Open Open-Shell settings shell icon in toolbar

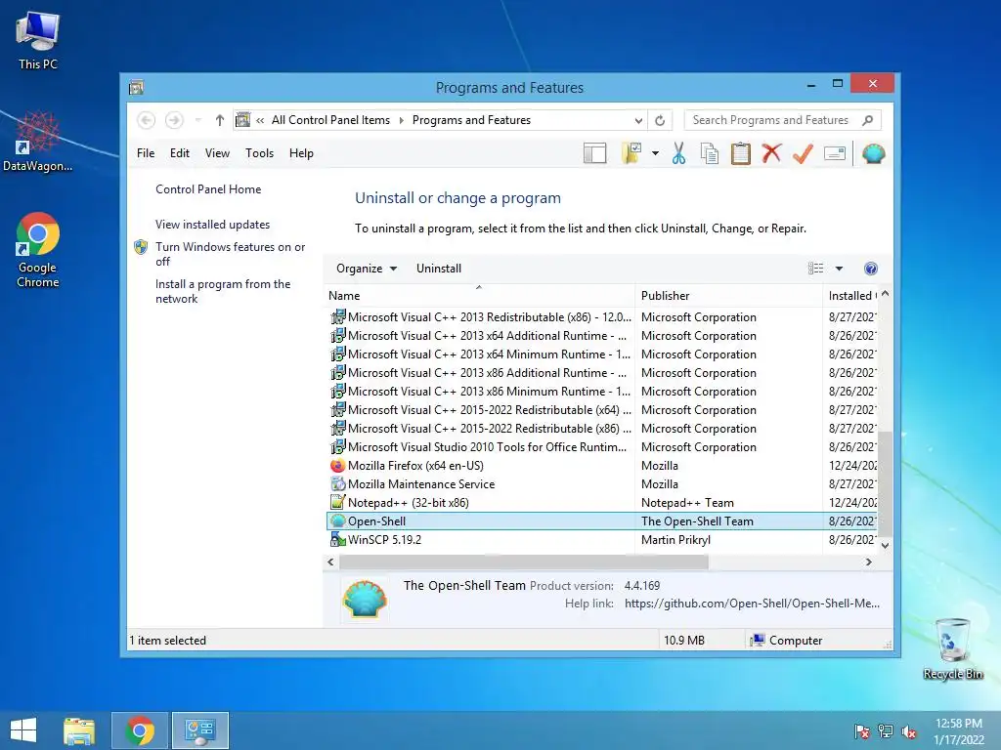873,153
